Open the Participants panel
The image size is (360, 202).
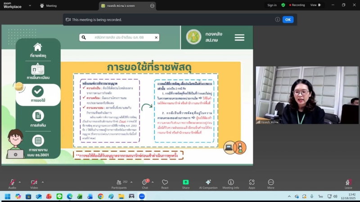pyautogui.click(x=119, y=182)
